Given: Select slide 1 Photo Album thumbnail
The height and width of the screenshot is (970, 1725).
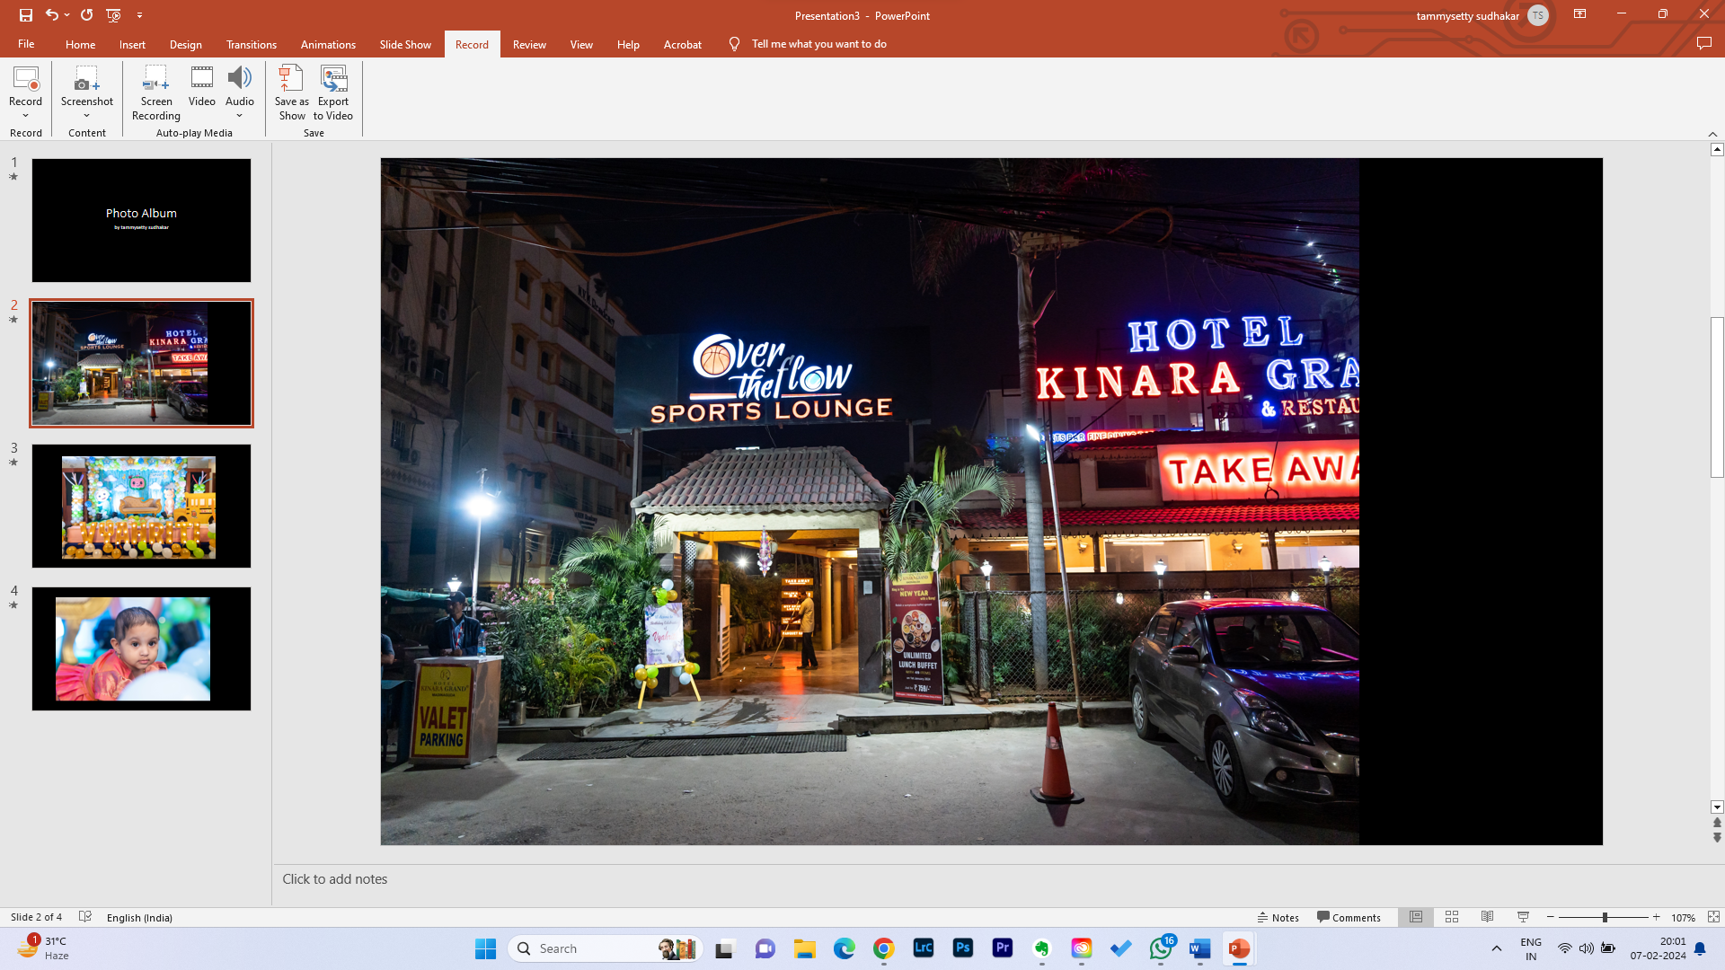Looking at the screenshot, I should (142, 220).
